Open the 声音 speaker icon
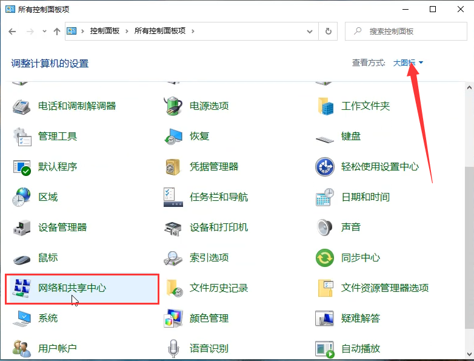This screenshot has height=361, width=474. tap(325, 228)
